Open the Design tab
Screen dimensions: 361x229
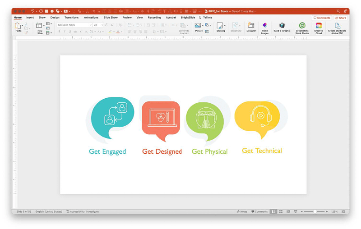[55, 18]
